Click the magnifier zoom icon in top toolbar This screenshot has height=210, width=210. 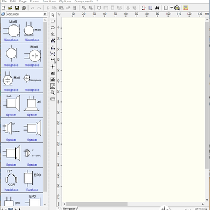[x=177, y=8]
